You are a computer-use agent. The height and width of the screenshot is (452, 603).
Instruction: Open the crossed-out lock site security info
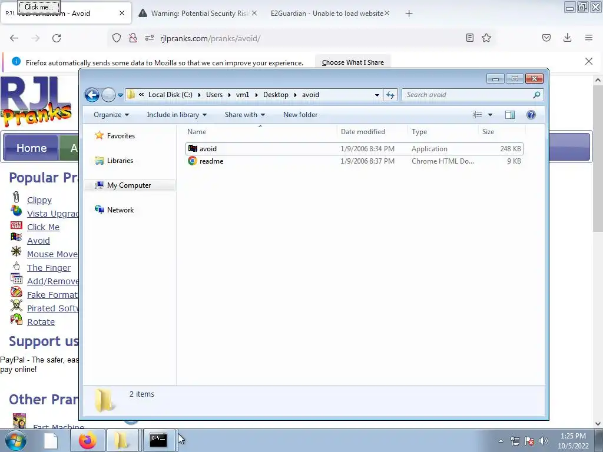133,38
